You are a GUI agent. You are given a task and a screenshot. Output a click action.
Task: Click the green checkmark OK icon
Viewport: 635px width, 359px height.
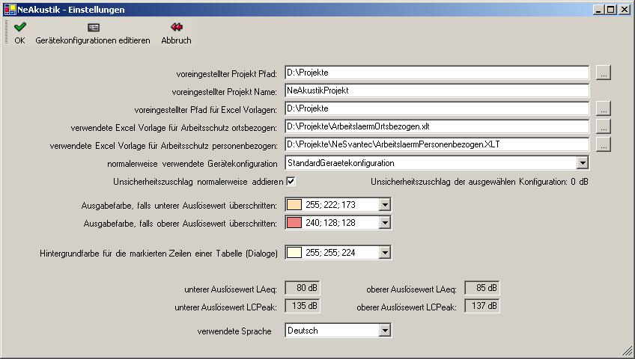point(19,27)
